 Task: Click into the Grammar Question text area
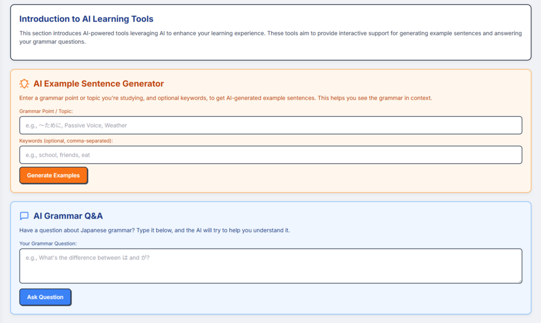(x=270, y=265)
